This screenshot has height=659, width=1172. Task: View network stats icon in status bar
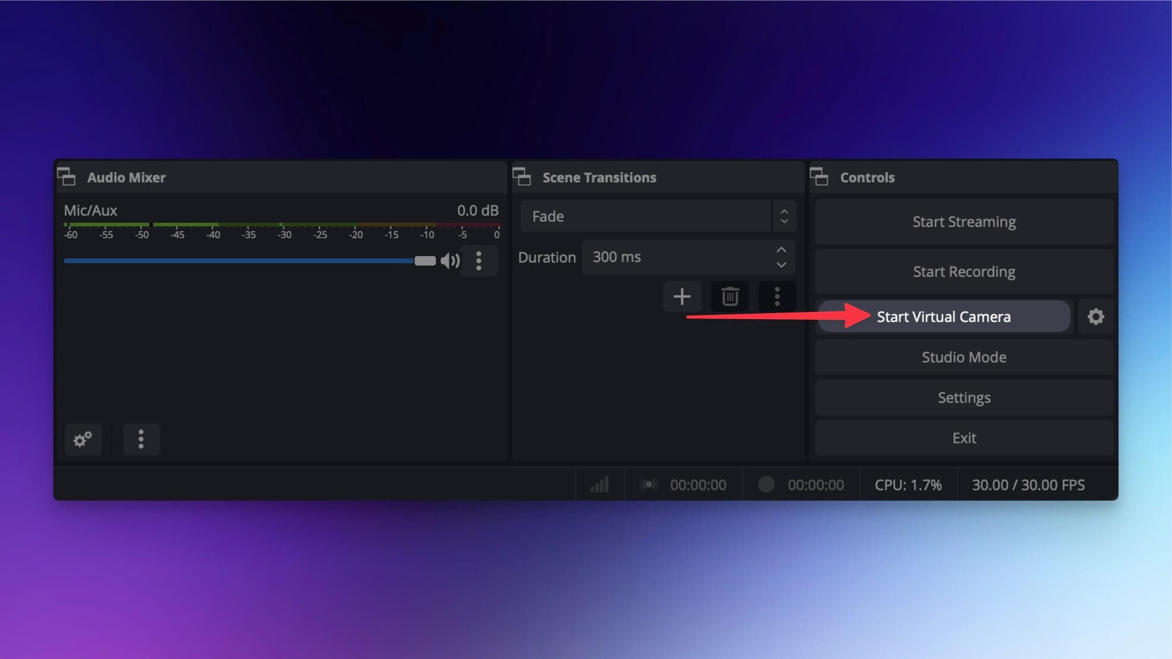point(599,484)
